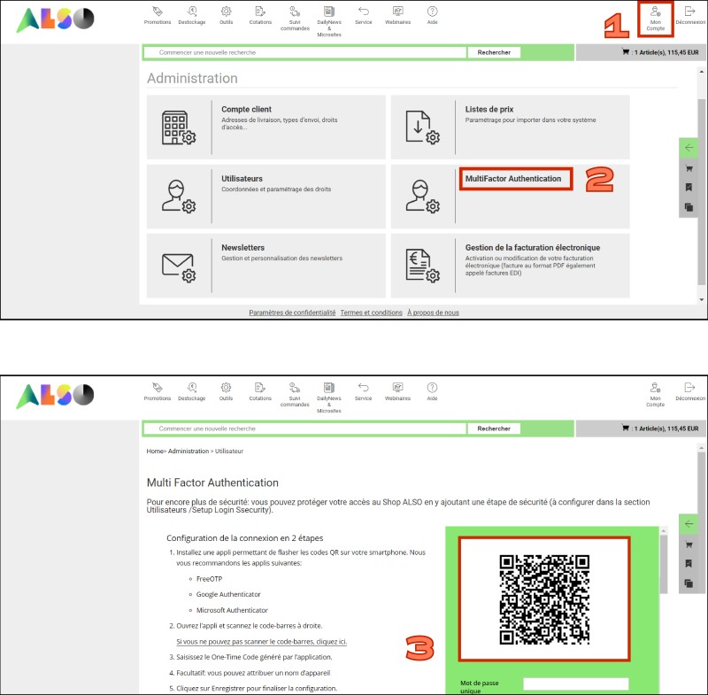
Task: Click Rechercher on Multi Factor Authentication page
Action: pyautogui.click(x=494, y=429)
